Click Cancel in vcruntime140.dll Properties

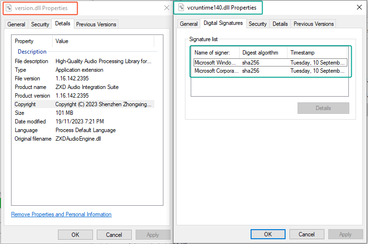[307, 234]
